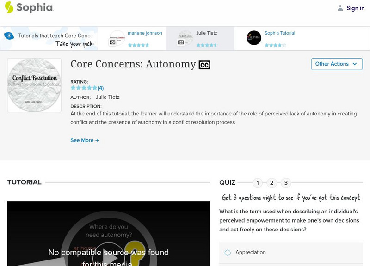The image size is (370, 266).
Task: Click the Tutorials that teach Core Concerns heading
Action: pyautogui.click(x=55, y=36)
